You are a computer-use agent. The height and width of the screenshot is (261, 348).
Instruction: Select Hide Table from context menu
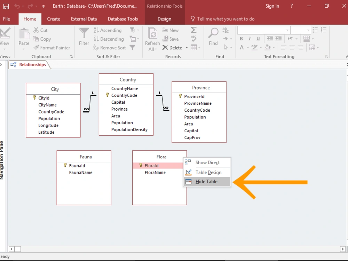click(x=207, y=181)
